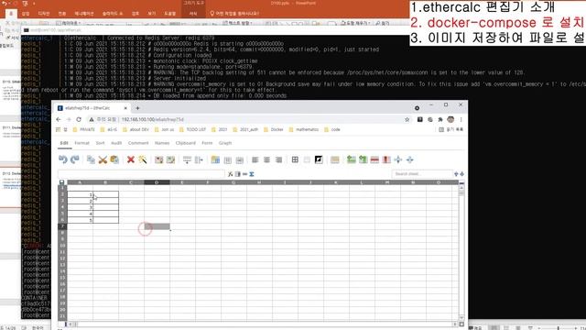Click the Swap Colors black square icon
586x330 pixels.
pyautogui.click(x=319, y=159)
